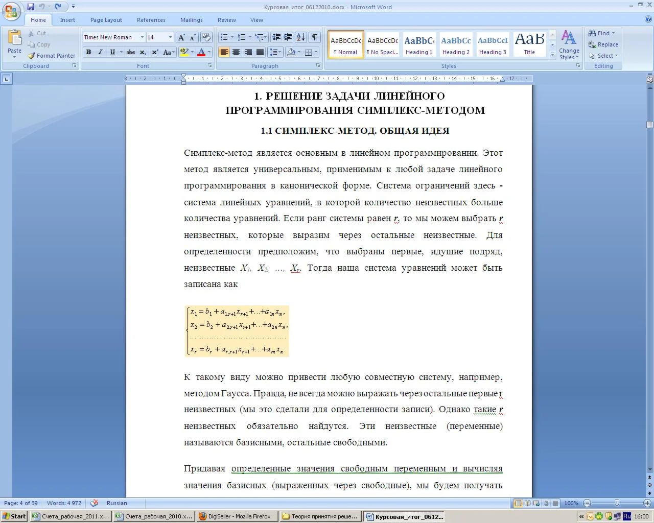The height and width of the screenshot is (523, 654).
Task: Open the Mailings tab
Action: 192,20
